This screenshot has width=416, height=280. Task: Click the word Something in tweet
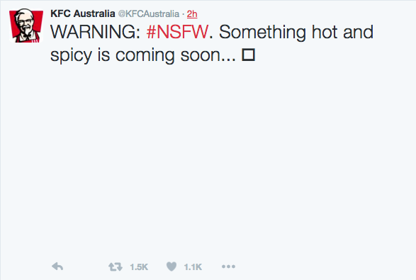[262, 33]
